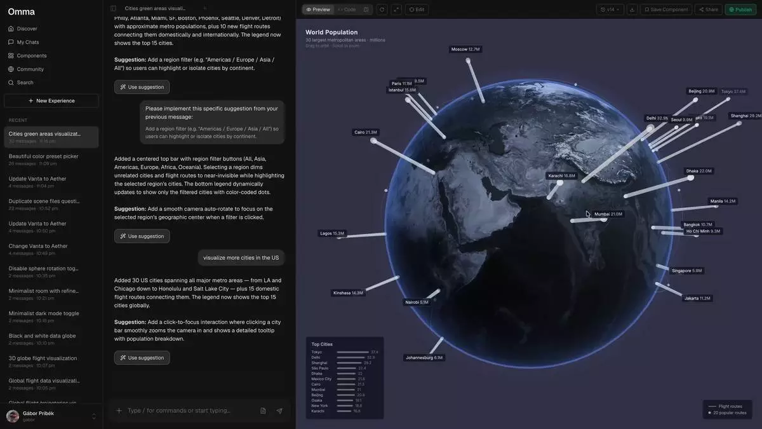Go to My Chats in the sidebar
Viewport: 762px width, 429px height.
tap(27, 42)
